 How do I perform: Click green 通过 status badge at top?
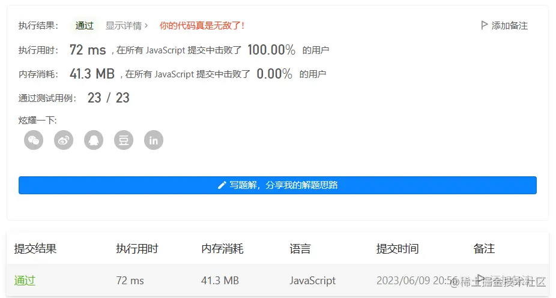tap(85, 25)
